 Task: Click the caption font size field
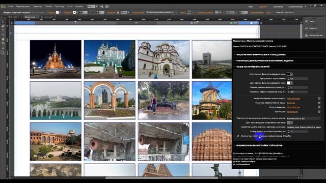[299, 132]
